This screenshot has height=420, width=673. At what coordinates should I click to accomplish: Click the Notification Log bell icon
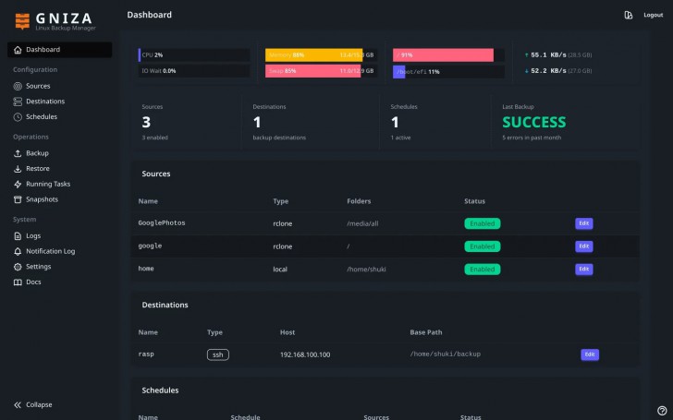click(x=18, y=252)
